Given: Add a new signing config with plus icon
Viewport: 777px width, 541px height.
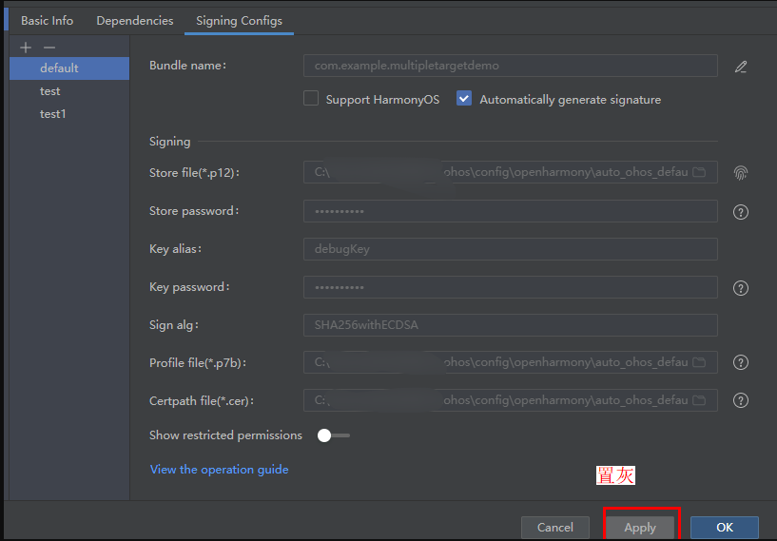Looking at the screenshot, I should 26,48.
